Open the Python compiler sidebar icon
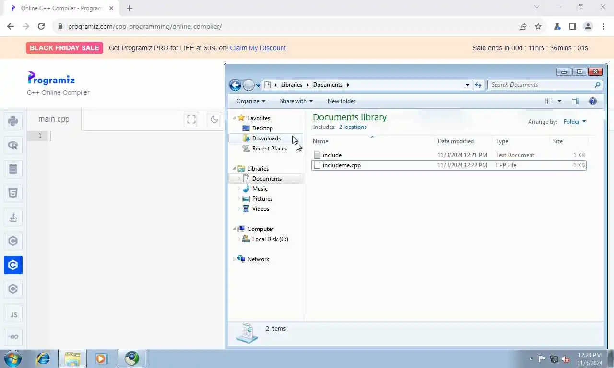Image resolution: width=614 pixels, height=368 pixels. (13, 121)
